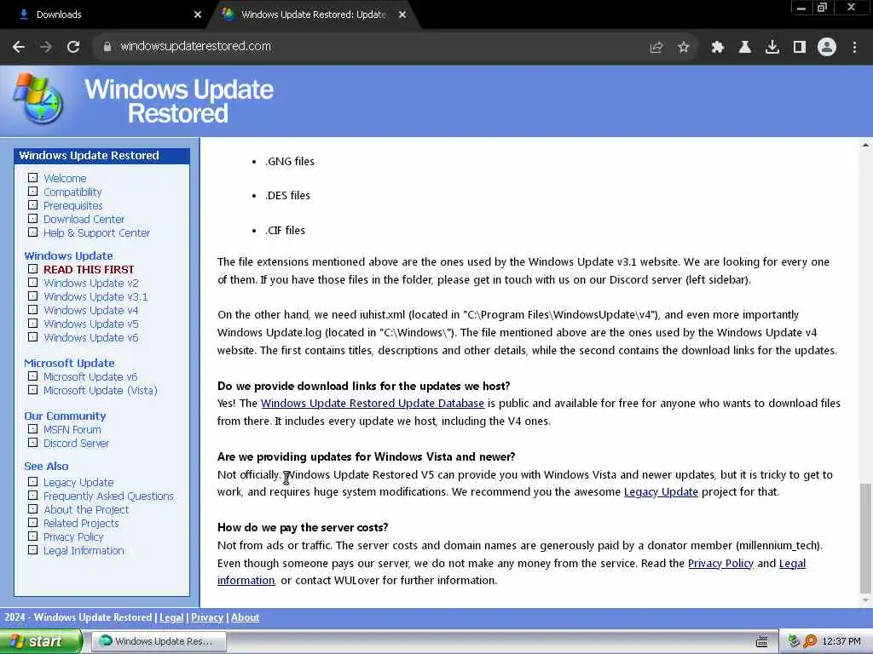
Task: Click the bullet icon beside READ THIS FIRST
Action: [33, 269]
